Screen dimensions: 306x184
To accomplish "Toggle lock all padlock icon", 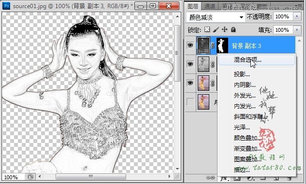I will [x=233, y=29].
